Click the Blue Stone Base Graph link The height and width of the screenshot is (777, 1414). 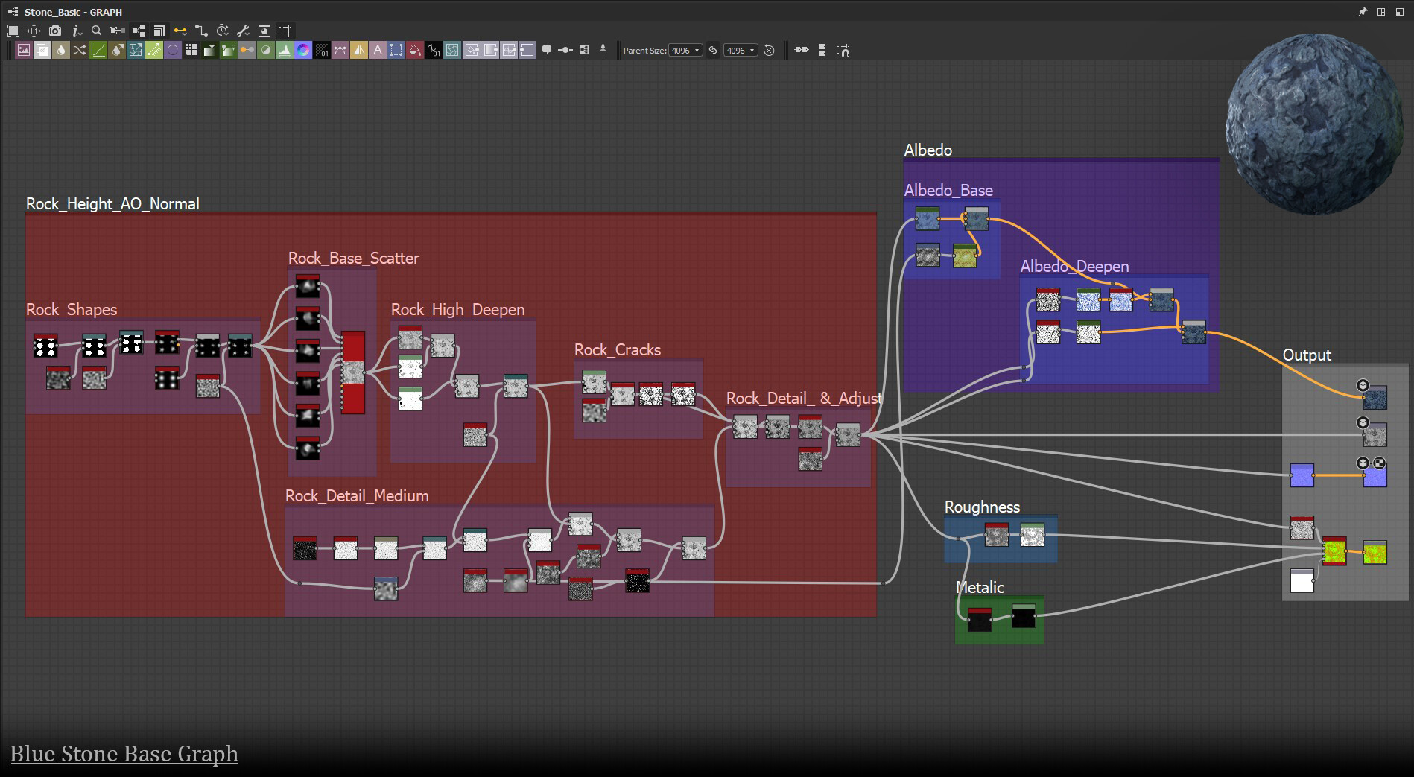pyautogui.click(x=124, y=754)
